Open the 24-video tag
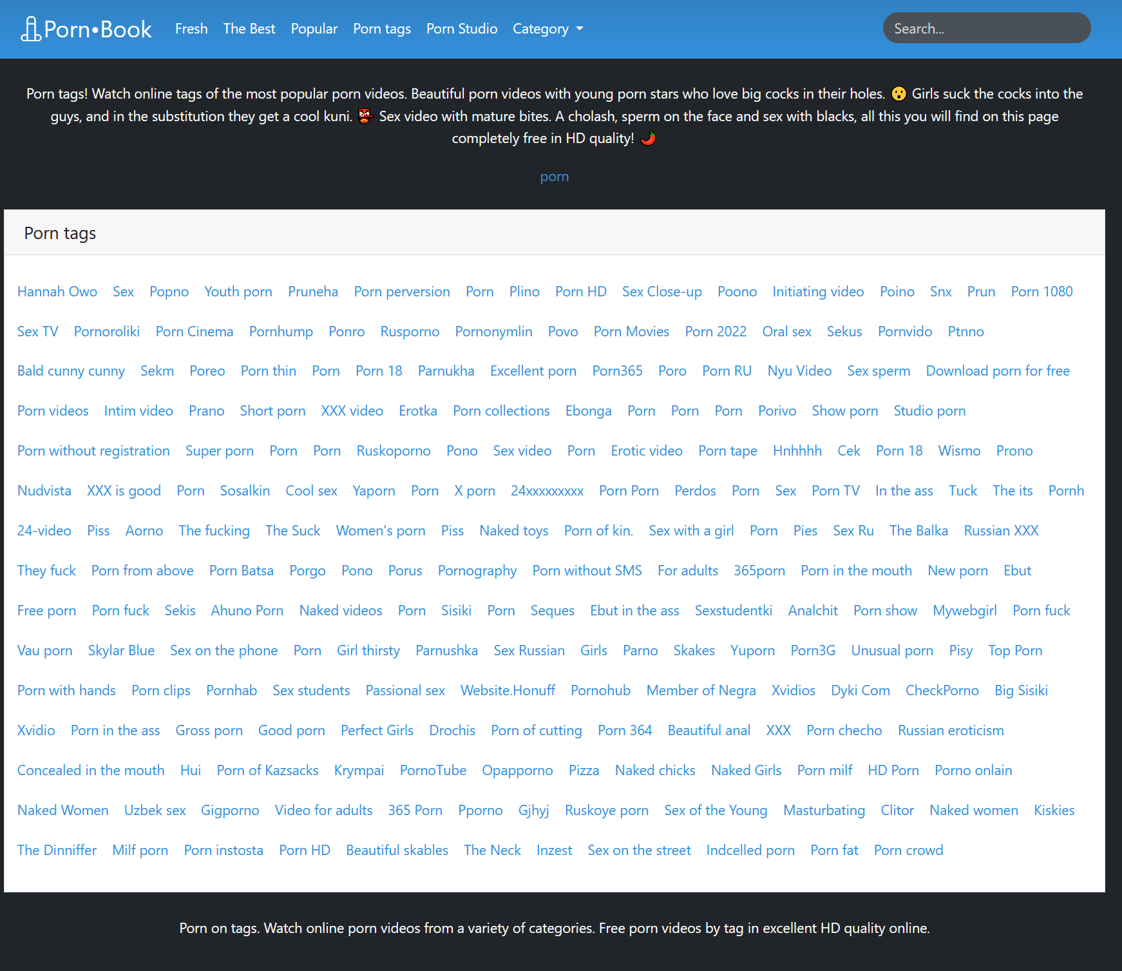1122x971 pixels. coord(44,531)
